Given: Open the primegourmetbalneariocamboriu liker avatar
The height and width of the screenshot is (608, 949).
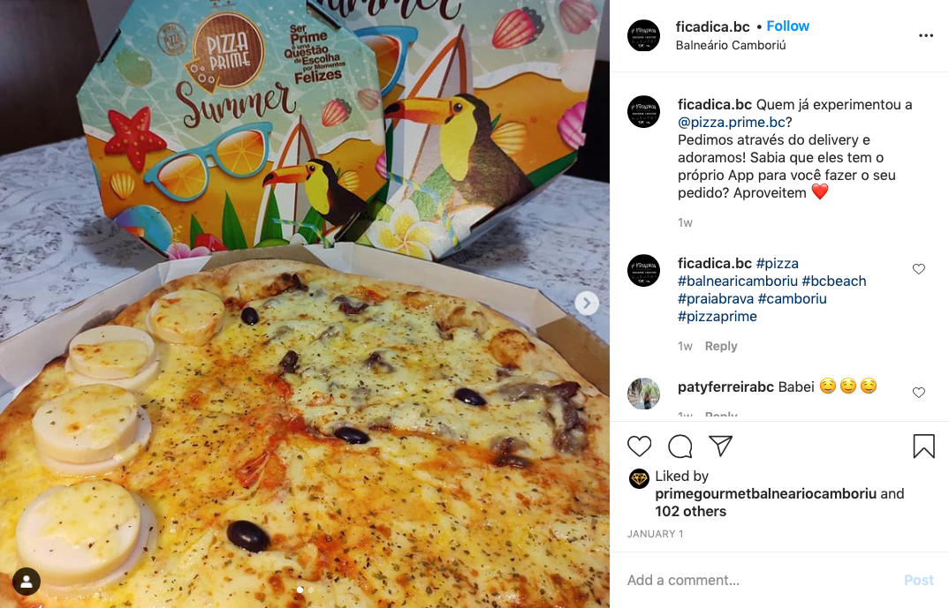Looking at the screenshot, I should tap(639, 478).
